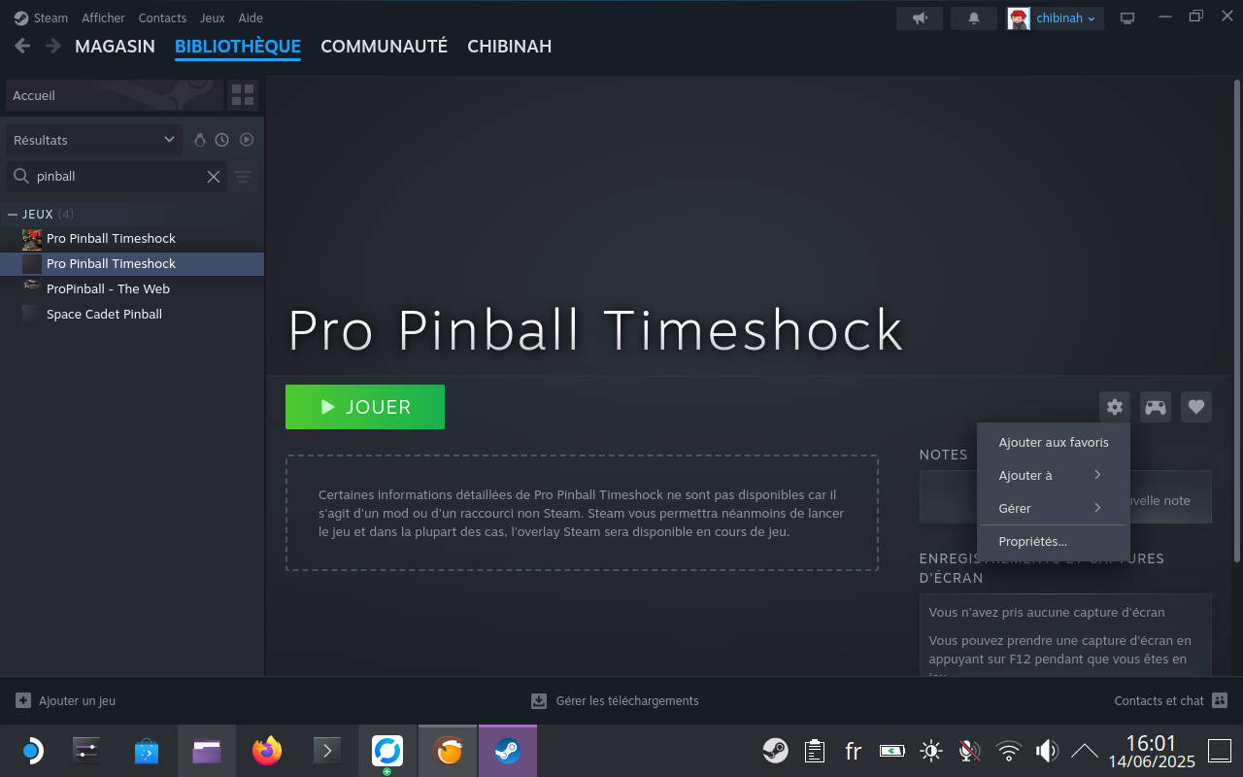Image resolution: width=1243 pixels, height=777 pixels.
Task: Click the chibinah profile avatar
Action: 1019,18
